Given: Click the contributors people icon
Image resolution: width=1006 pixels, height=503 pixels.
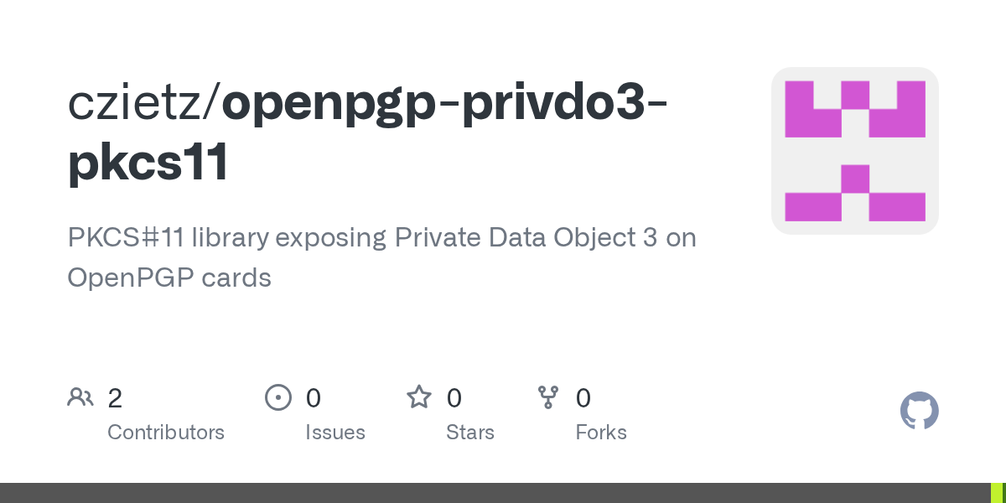Looking at the screenshot, I should [80, 397].
